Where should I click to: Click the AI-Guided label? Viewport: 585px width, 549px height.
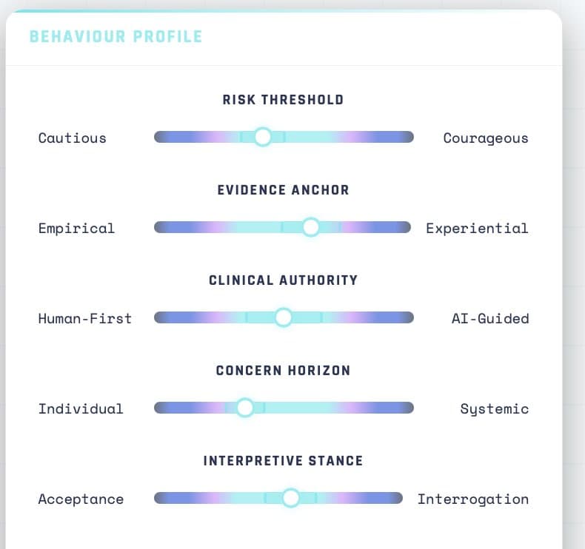pos(490,318)
